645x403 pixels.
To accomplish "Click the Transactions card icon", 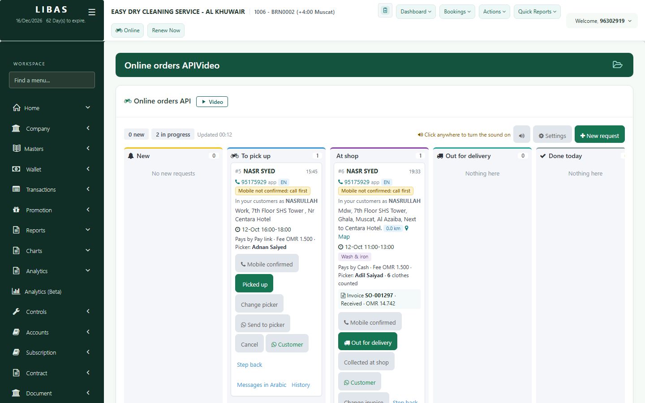I will point(16,189).
